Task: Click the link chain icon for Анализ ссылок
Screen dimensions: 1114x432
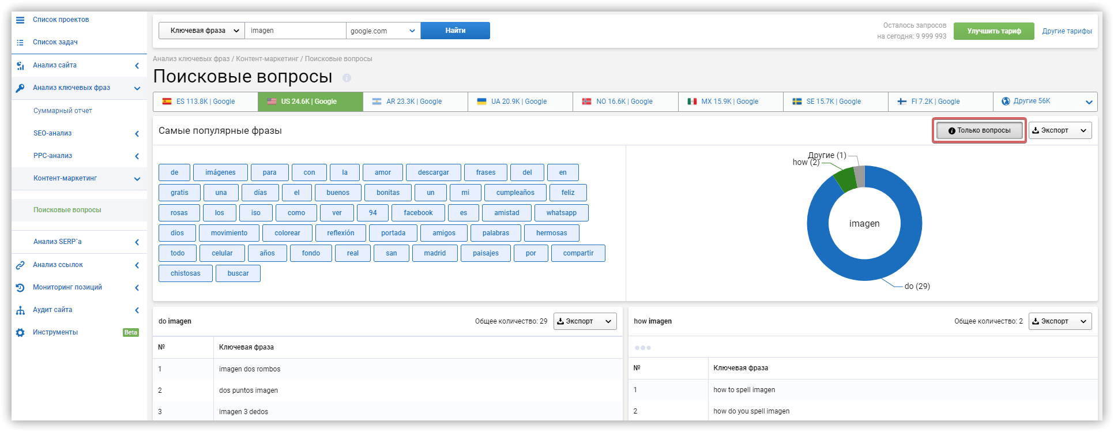Action: tap(20, 265)
